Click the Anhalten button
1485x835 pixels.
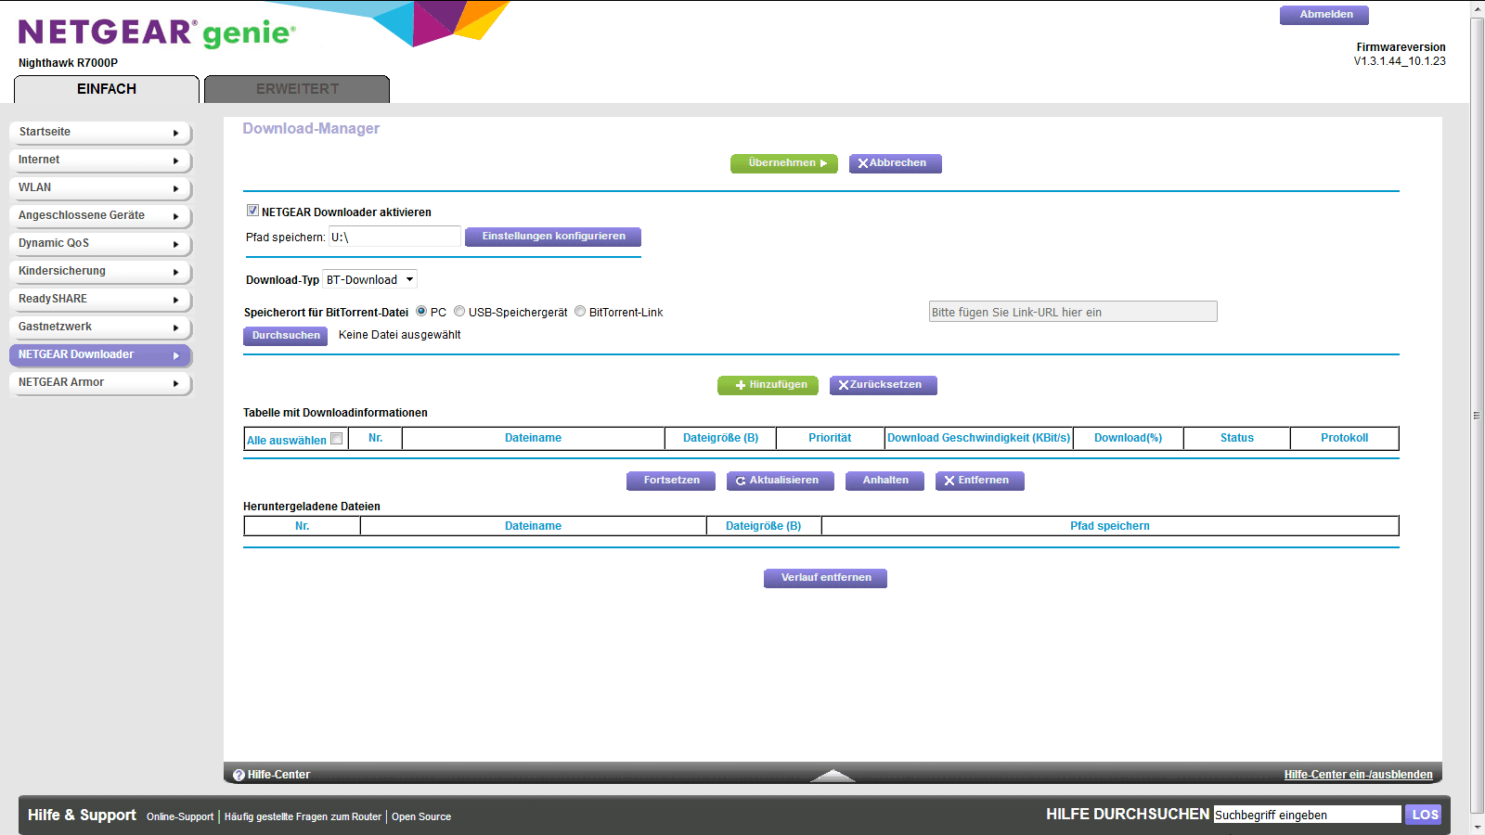click(x=885, y=481)
